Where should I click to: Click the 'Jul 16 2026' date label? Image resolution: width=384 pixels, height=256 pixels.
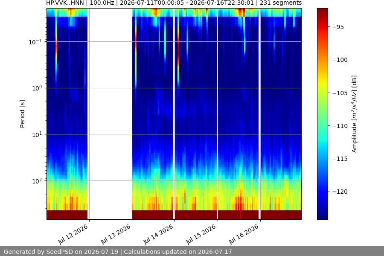click(244, 234)
